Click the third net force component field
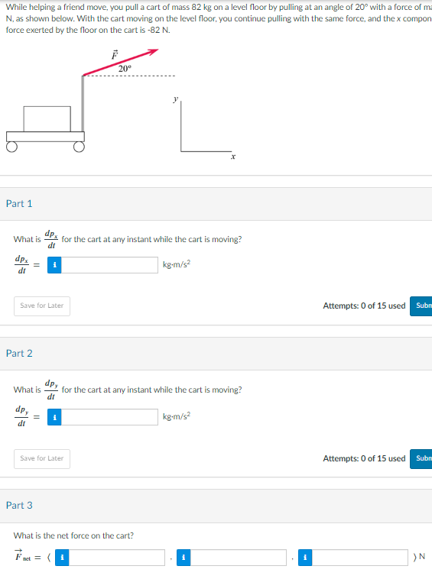The image size is (432, 579). click(359, 558)
